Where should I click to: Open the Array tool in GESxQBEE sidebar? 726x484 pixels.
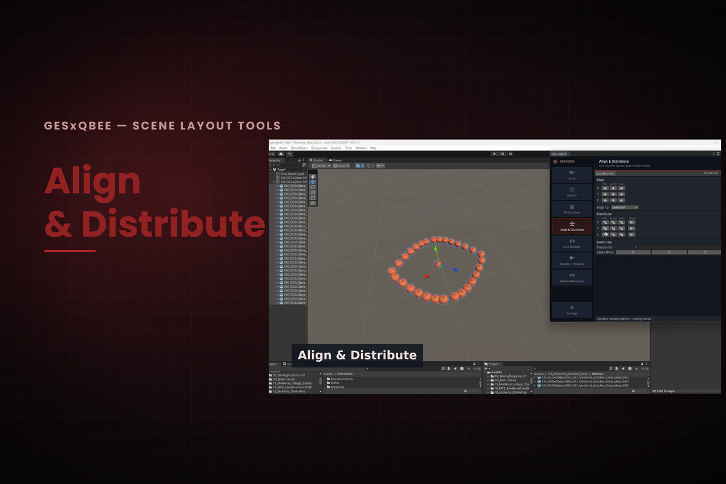pyautogui.click(x=572, y=175)
